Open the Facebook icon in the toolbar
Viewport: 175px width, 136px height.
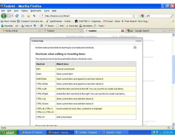coord(42,26)
